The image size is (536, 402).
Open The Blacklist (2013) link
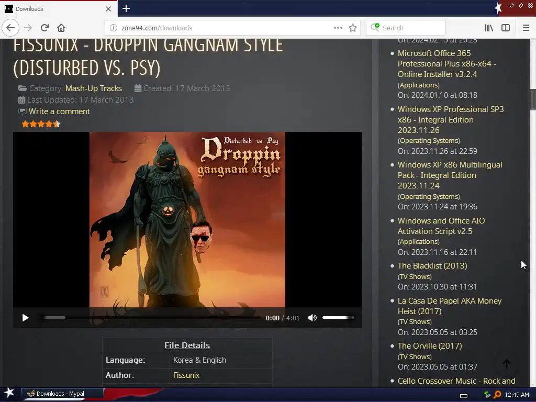(x=432, y=265)
